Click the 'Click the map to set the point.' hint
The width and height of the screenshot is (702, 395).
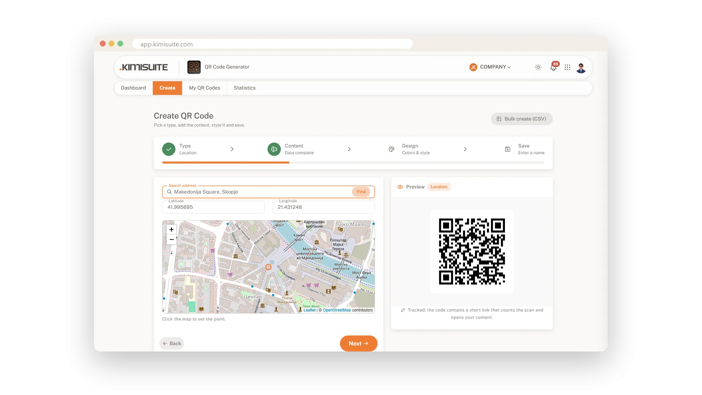194,319
